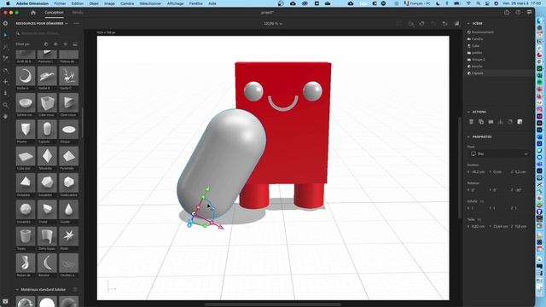Filter assets by models icon
Viewport: 546px width, 307px height.
(x=46, y=44)
